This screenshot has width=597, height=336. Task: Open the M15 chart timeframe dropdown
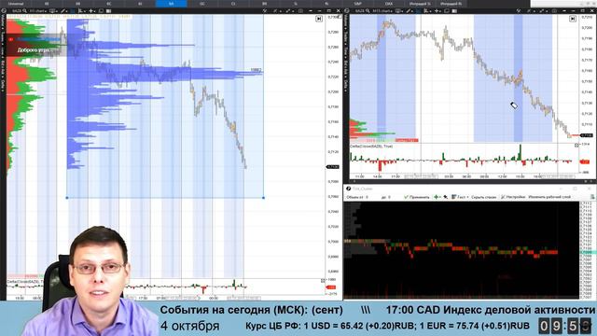pos(382,10)
